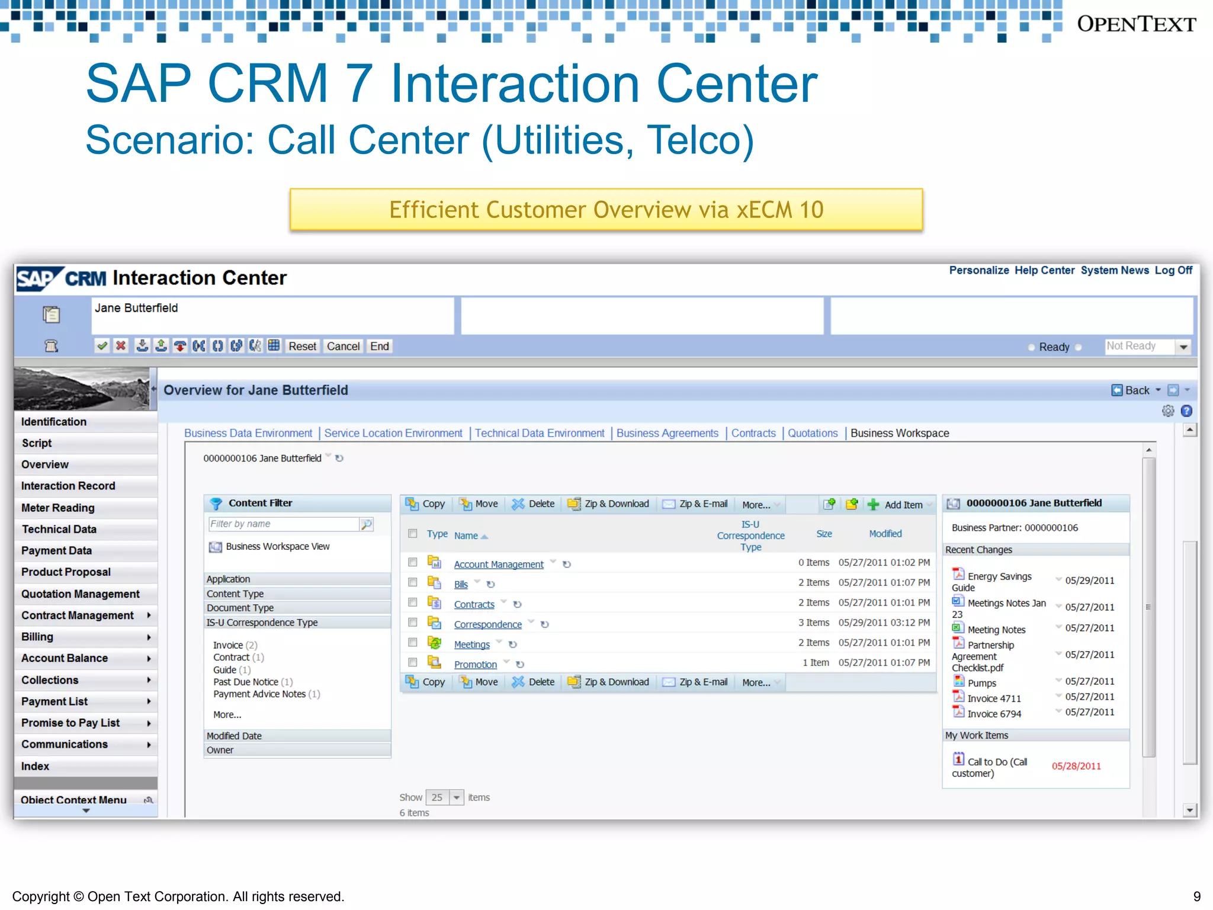This screenshot has height=910, width=1213.
Task: Click the End button
Action: point(380,346)
